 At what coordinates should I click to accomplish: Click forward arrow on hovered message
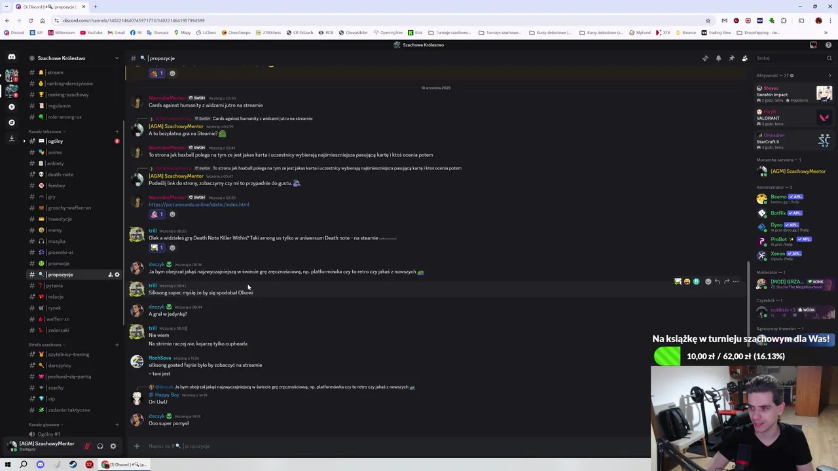pyautogui.click(x=726, y=281)
